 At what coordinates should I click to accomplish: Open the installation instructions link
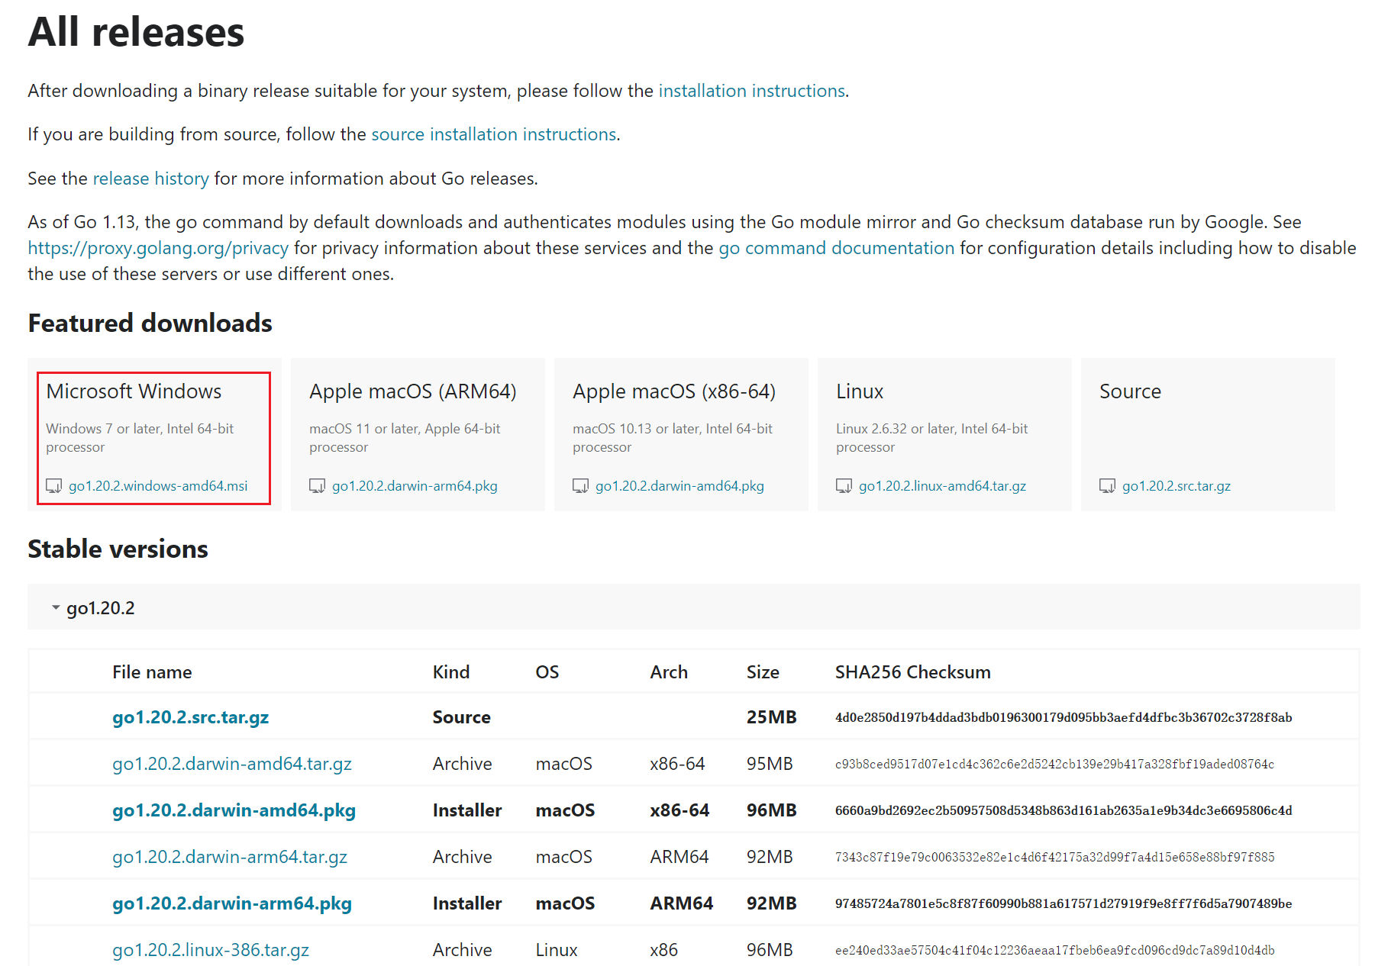(x=752, y=91)
